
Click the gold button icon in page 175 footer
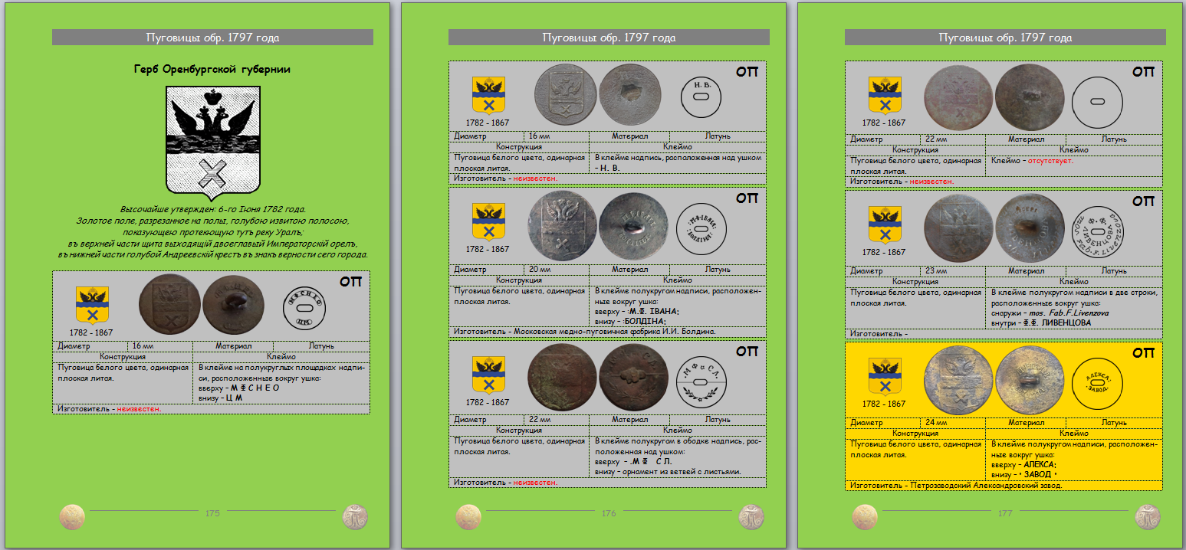[72, 517]
